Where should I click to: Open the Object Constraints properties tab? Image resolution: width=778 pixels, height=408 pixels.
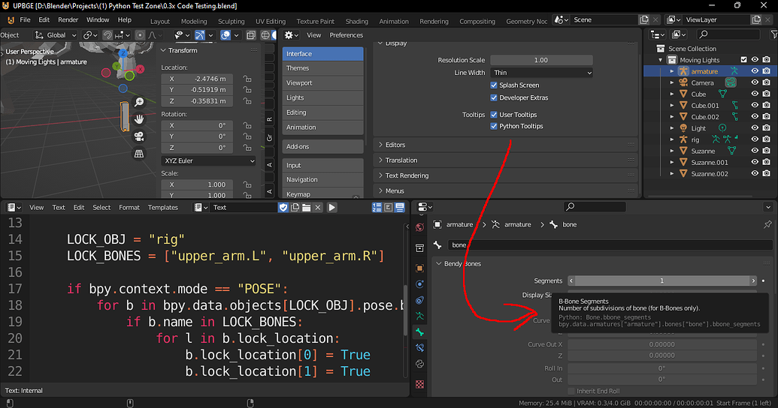419,300
